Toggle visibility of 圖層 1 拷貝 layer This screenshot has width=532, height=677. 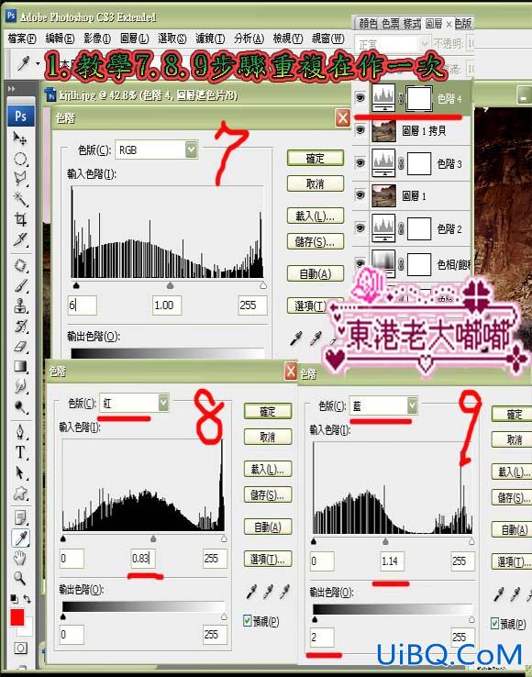point(360,130)
